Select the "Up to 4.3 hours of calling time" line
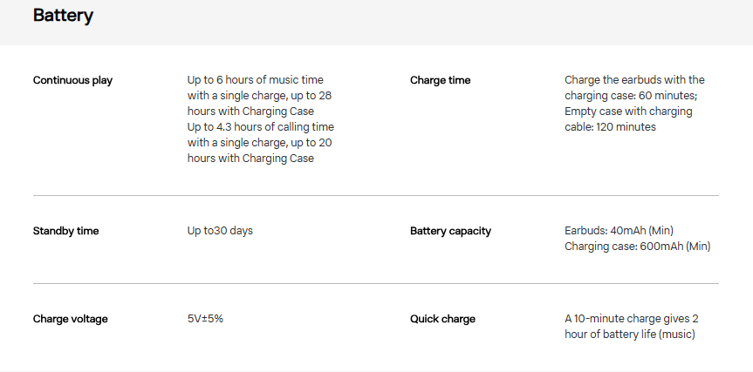The image size is (753, 372). [260, 127]
